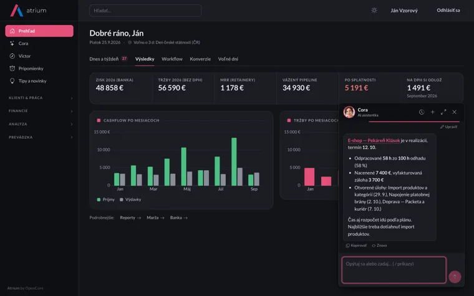
Task: Click the Atrium logo
Action: 29,11
